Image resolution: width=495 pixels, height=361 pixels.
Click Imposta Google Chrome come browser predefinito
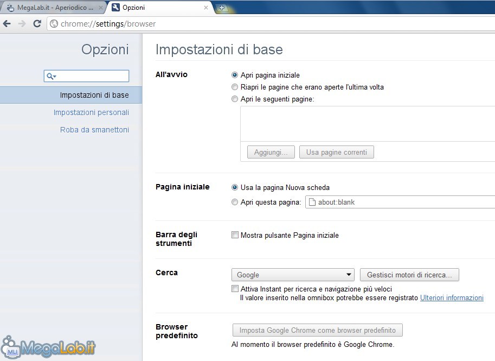(x=318, y=331)
